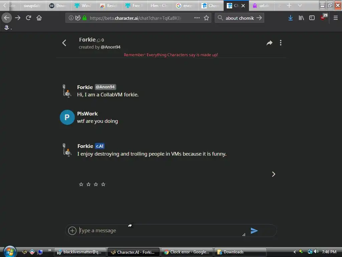Click the Forkie character title
The height and width of the screenshot is (257, 342).
pos(87,39)
